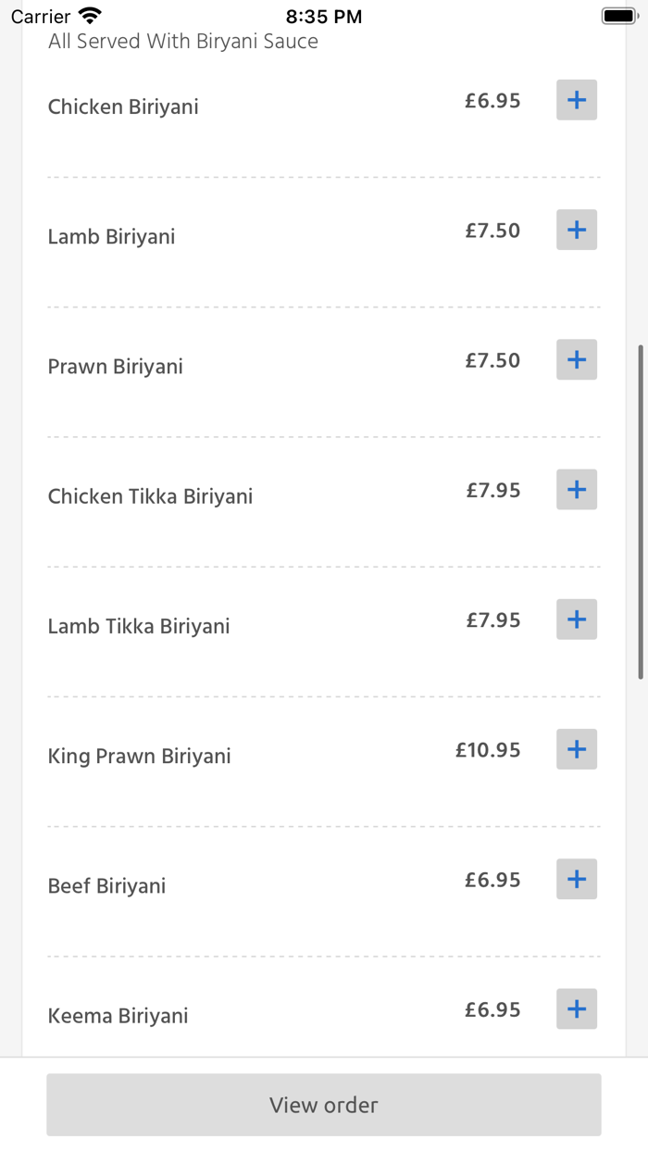Image resolution: width=648 pixels, height=1152 pixels.
Task: Add Lamb Tikka Biriyani to the cart
Action: click(x=576, y=619)
